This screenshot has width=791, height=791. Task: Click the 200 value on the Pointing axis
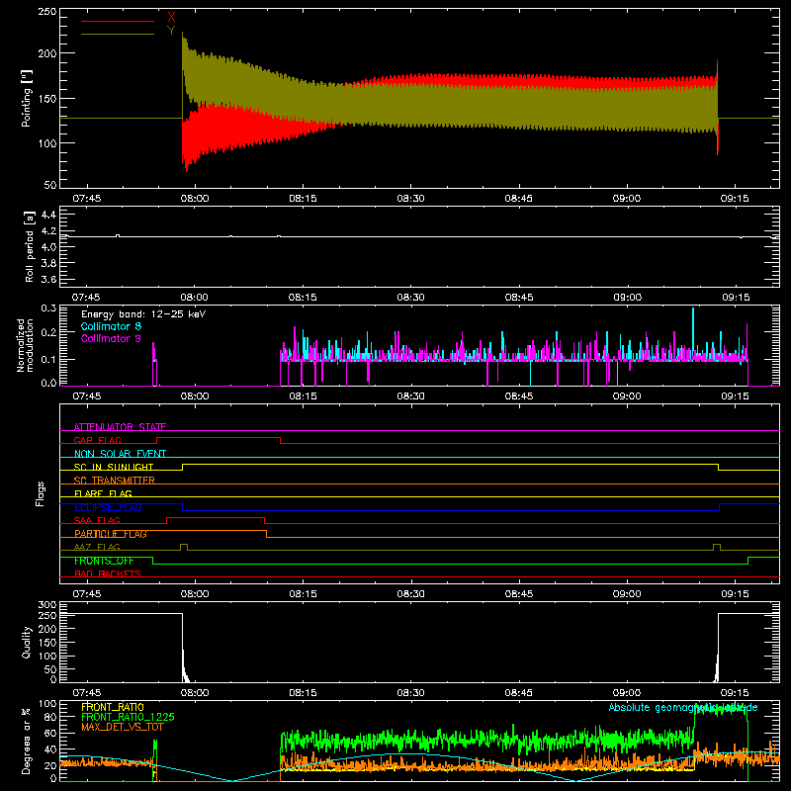(x=47, y=53)
